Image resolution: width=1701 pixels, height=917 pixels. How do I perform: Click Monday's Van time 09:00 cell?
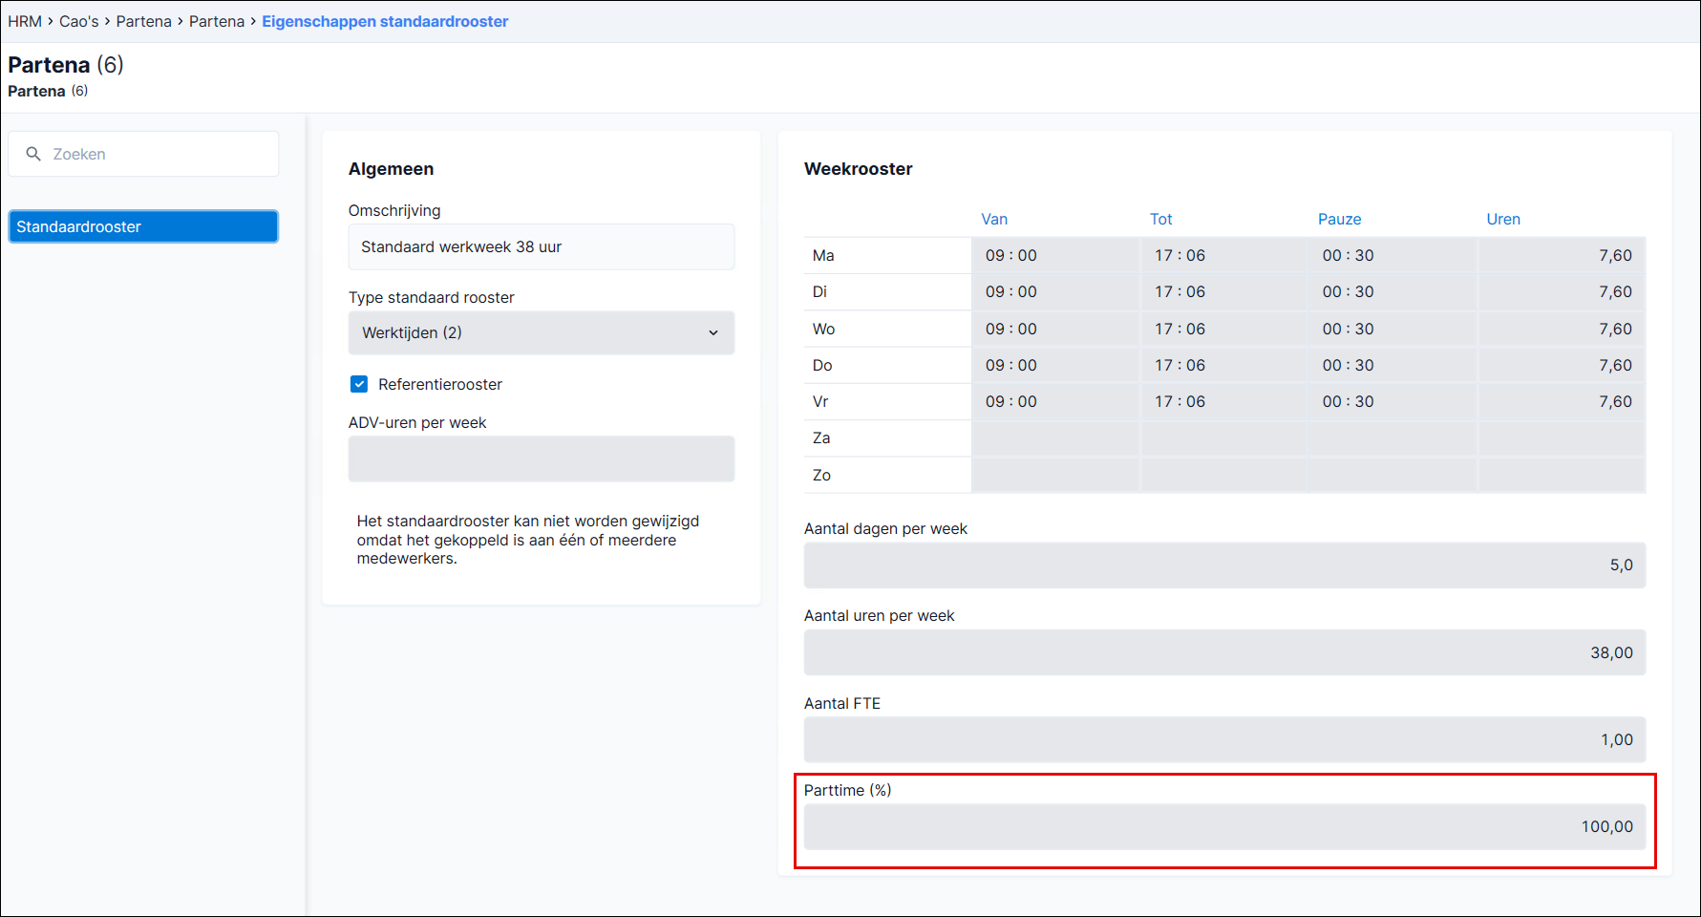1055,255
